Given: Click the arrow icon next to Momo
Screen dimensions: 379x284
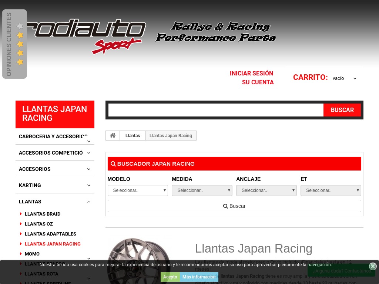Looking at the screenshot, I should (88, 258).
